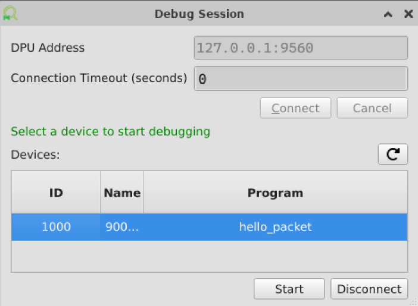
Task: Click the resize grip in the dialog corner
Action: [x=413, y=302]
